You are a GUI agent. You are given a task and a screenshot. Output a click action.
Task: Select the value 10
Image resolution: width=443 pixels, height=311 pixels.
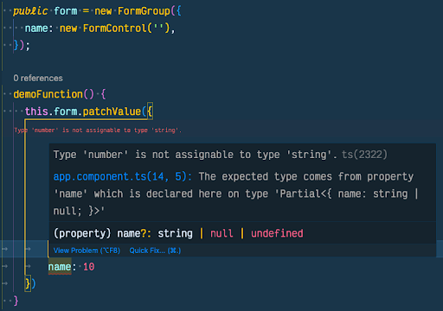coord(89,267)
